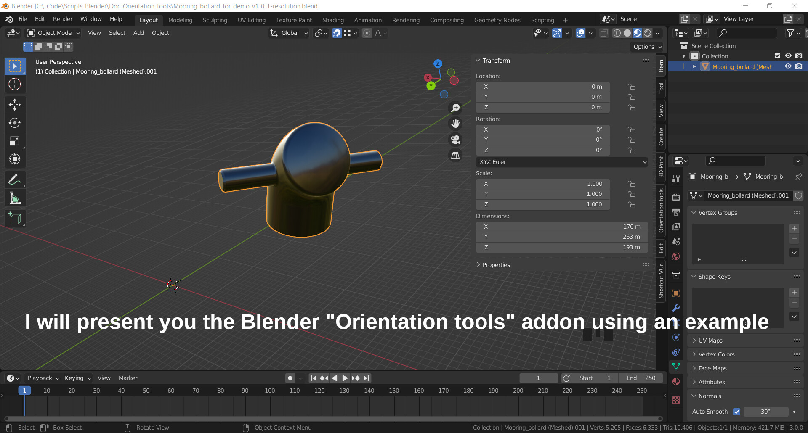Select the Select Box tool
The image size is (808, 433).
15,66
